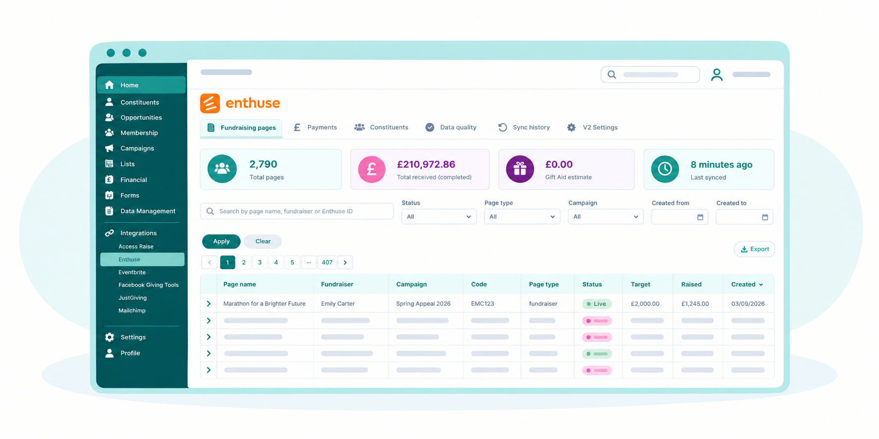The image size is (879, 439).
Task: Click the pink pound Total received icon
Action: point(372,169)
